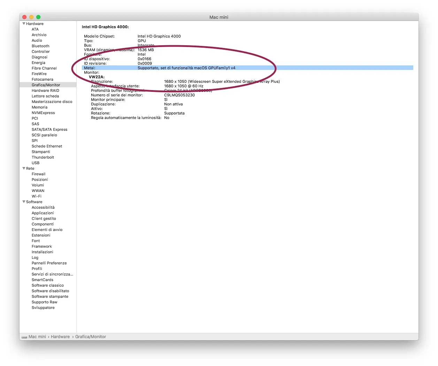438x366 pixels.
Task: Open the Audio hardware information
Action: pyautogui.click(x=37, y=40)
